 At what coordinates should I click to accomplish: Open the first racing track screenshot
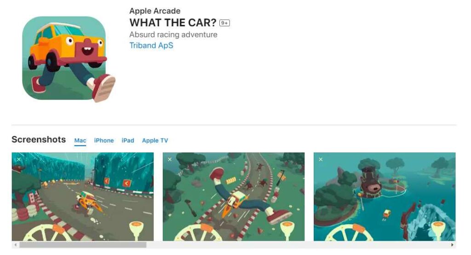click(x=83, y=197)
